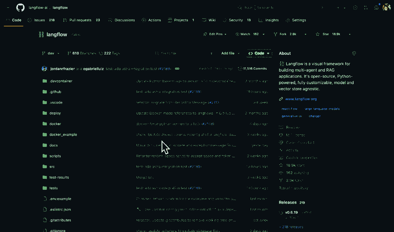
Task: Click the tag icon beside v0.6.19
Action: (x=281, y=213)
